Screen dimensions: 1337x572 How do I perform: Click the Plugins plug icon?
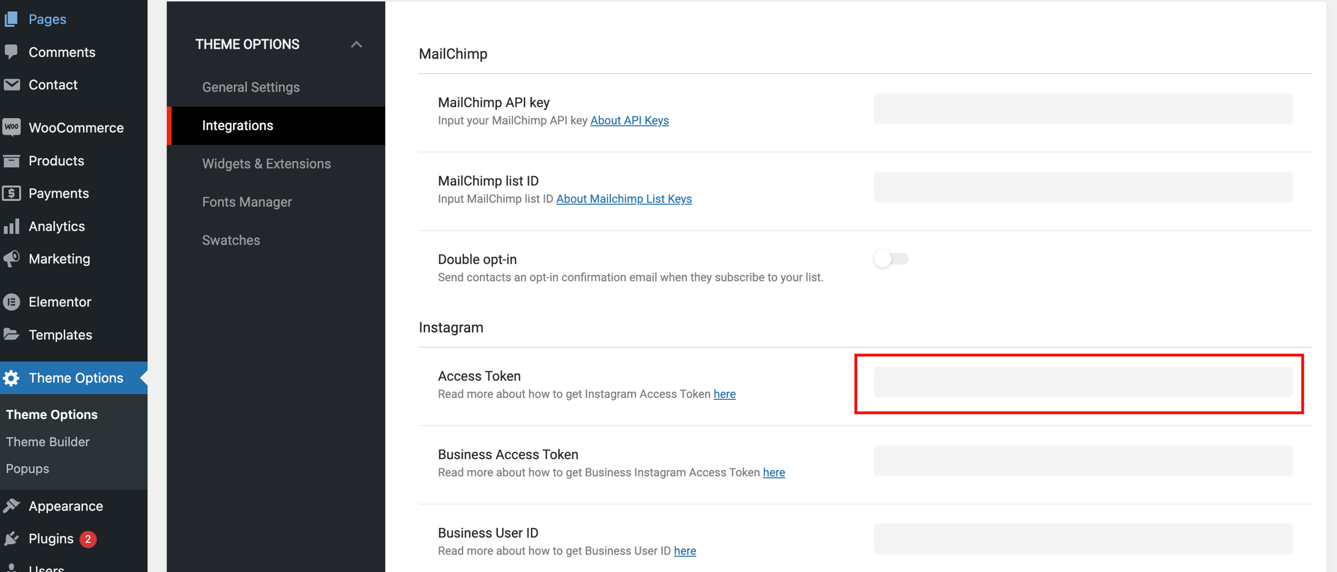point(12,539)
